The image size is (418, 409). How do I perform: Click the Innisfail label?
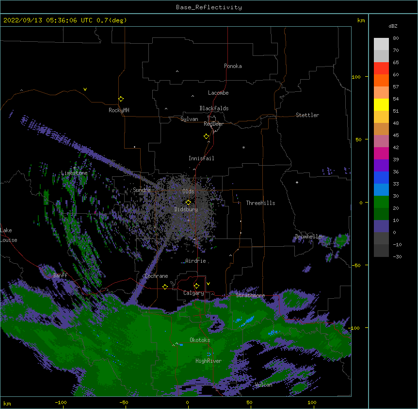[201, 158]
